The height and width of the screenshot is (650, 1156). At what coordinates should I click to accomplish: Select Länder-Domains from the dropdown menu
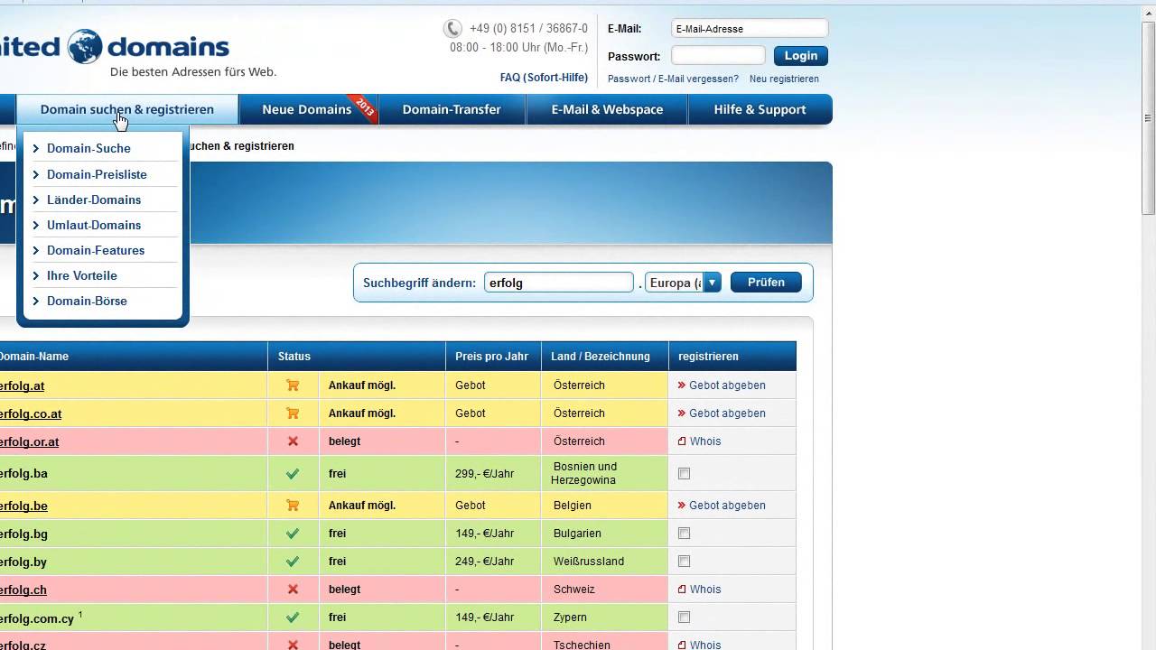pyautogui.click(x=94, y=200)
